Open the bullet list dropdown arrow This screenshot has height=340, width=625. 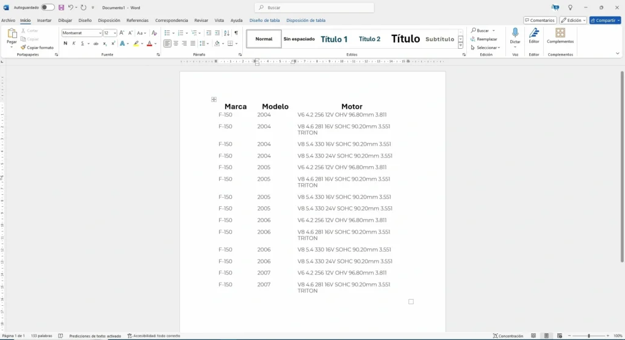[x=173, y=33]
